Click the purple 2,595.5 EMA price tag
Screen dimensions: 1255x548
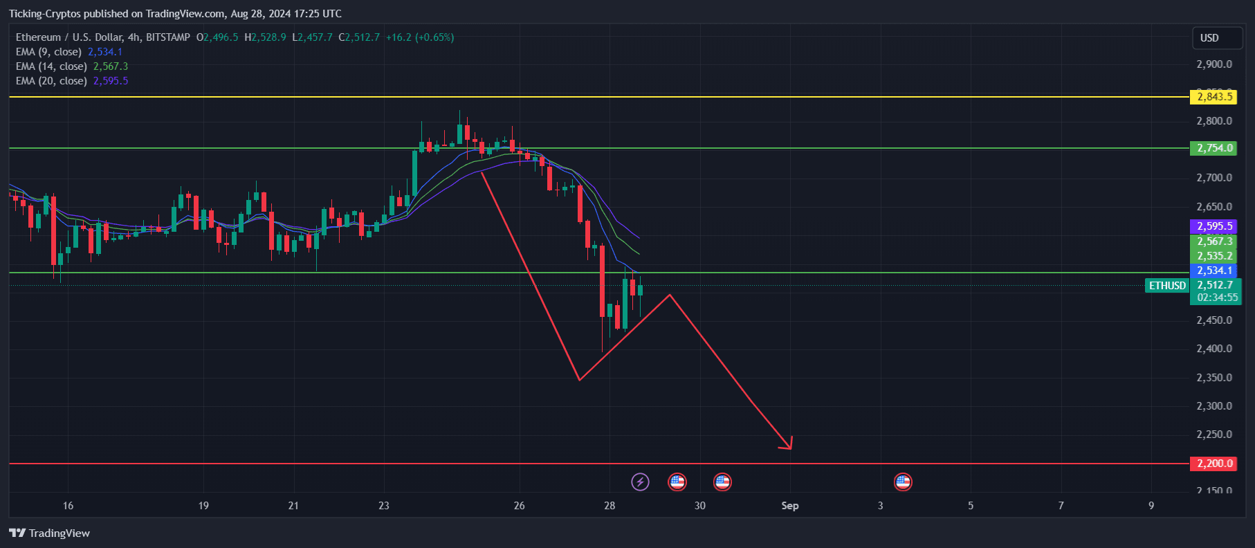[1213, 226]
